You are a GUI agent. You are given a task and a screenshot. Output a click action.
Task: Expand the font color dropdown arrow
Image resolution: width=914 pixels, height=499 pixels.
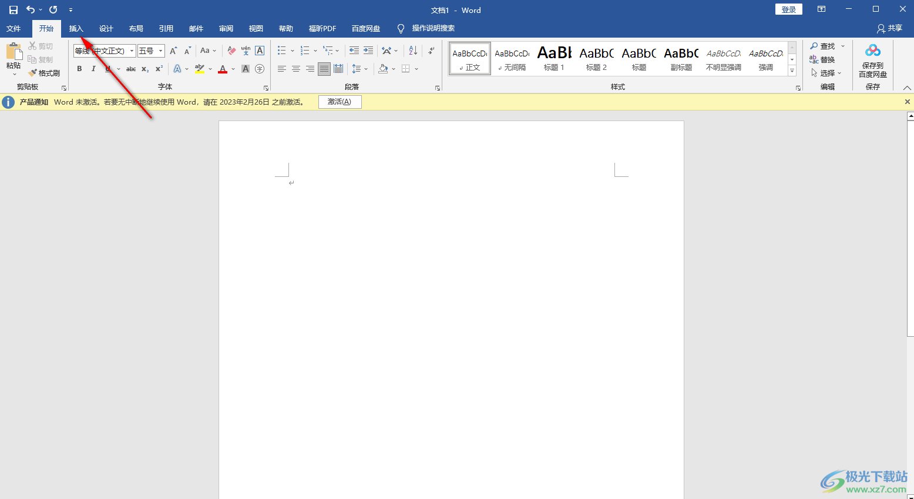point(233,69)
